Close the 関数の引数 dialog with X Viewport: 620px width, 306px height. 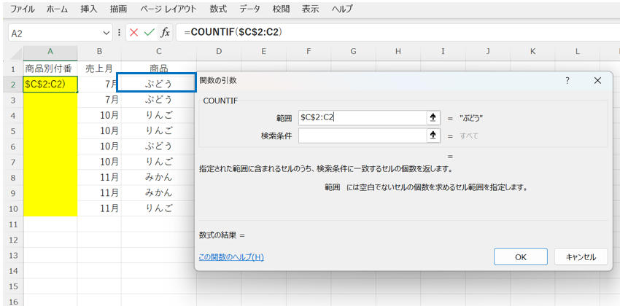tap(598, 81)
